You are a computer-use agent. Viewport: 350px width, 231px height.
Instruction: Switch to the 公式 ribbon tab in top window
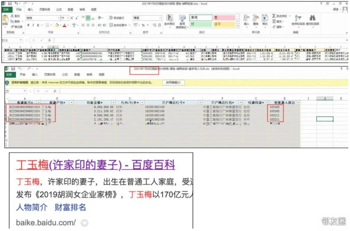[59, 9]
